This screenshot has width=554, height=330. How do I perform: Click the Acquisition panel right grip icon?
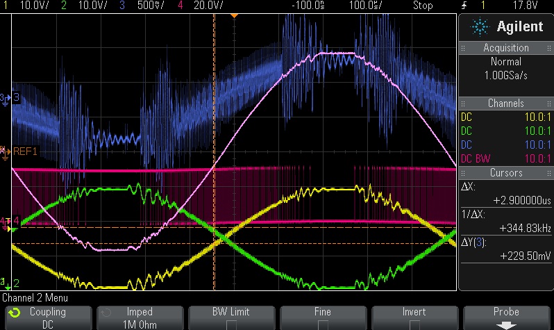coord(548,48)
